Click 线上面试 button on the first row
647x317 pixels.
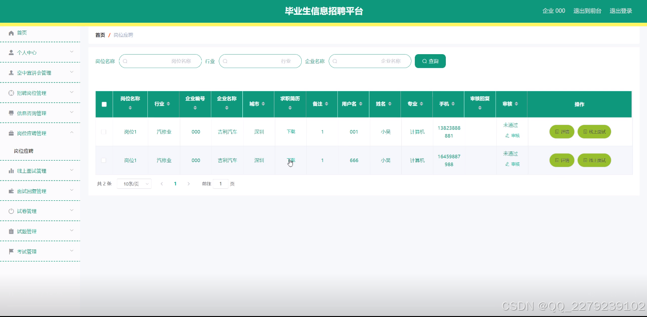[x=594, y=131]
